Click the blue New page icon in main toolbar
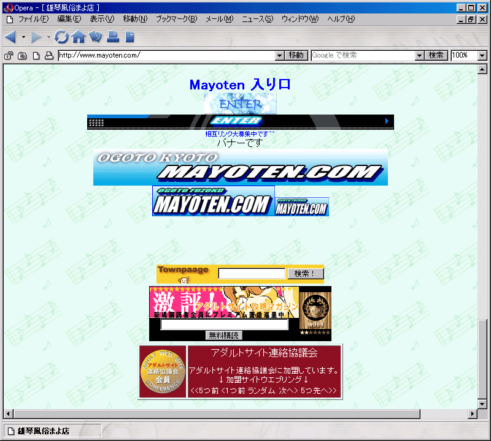Image resolution: width=491 pixels, height=441 pixels. pyautogui.click(x=130, y=37)
